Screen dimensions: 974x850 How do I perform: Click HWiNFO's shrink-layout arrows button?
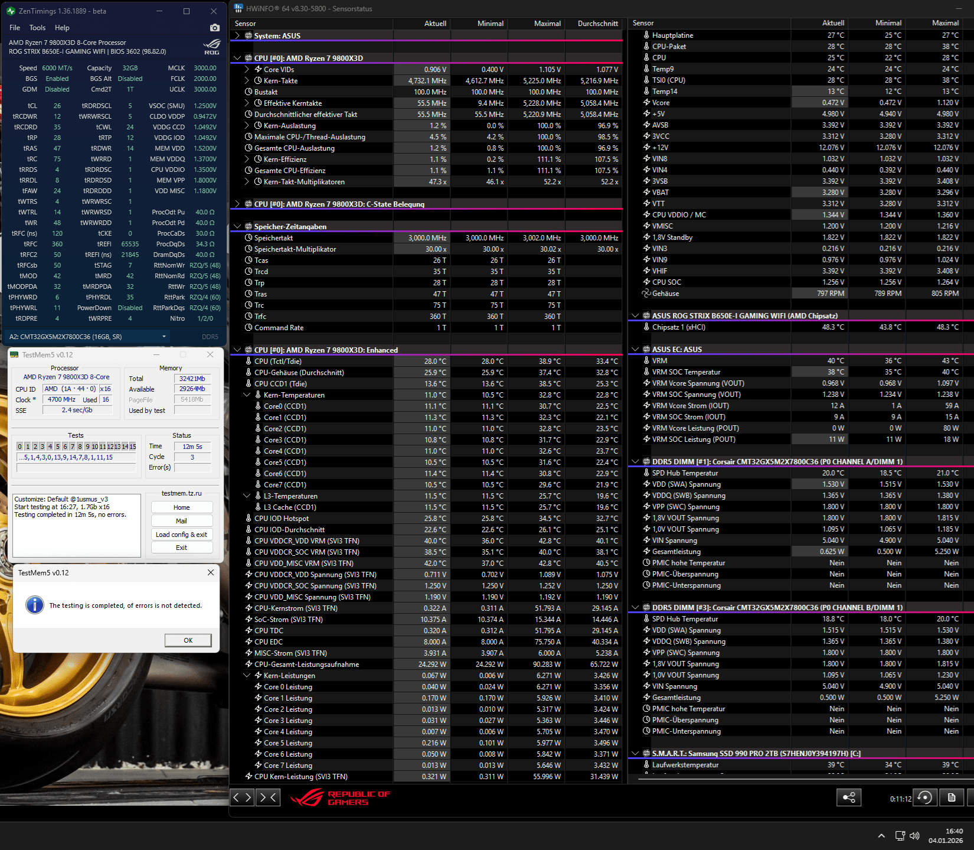267,797
